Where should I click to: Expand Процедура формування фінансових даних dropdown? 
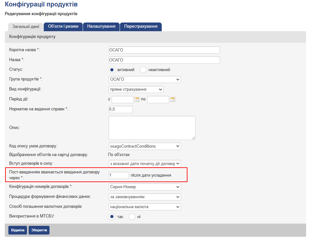tap(145, 197)
